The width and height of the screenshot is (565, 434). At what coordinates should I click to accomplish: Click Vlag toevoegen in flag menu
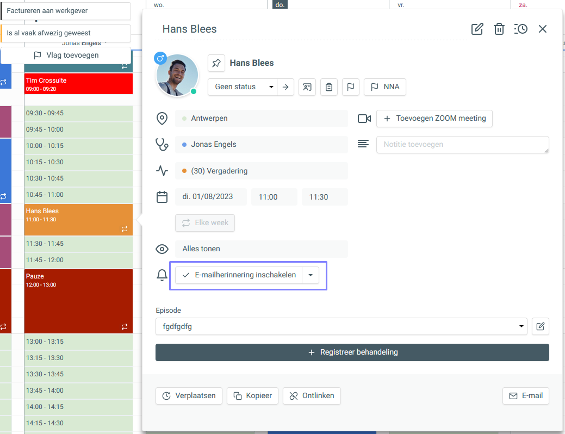tap(66, 55)
